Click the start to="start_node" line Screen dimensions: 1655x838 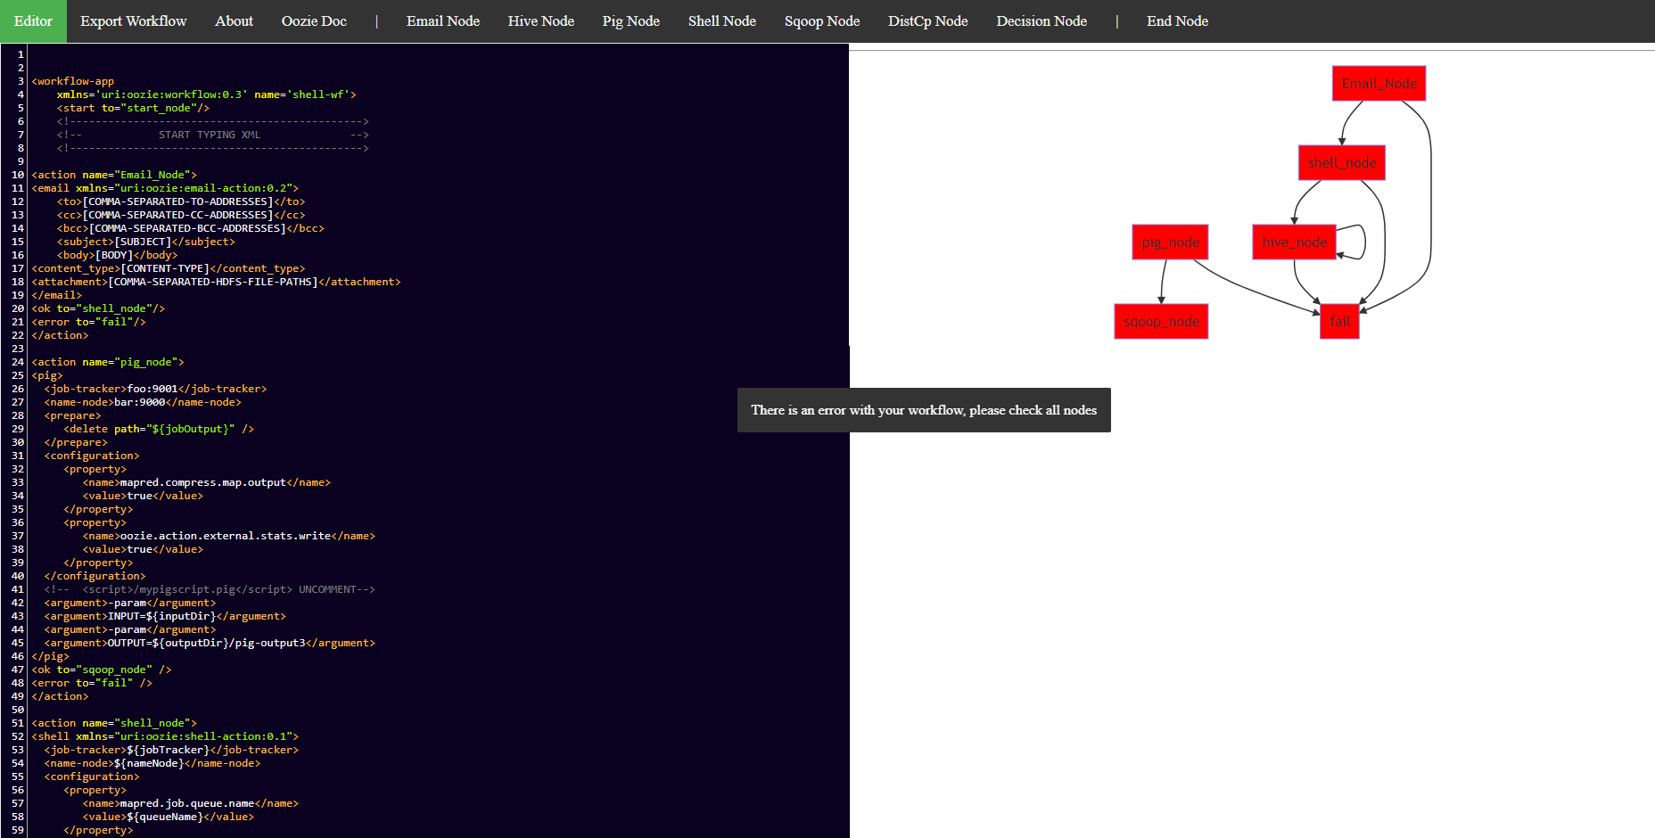133,108
